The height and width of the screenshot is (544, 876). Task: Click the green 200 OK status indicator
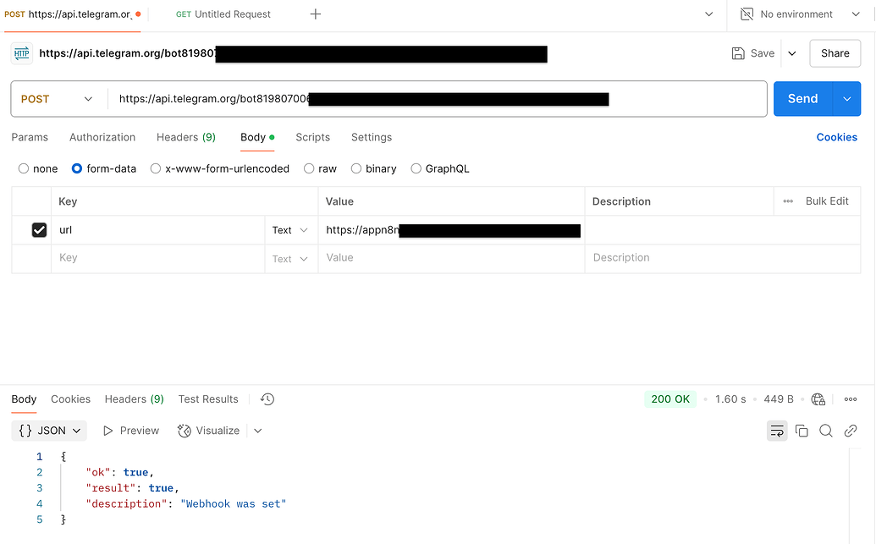669,398
